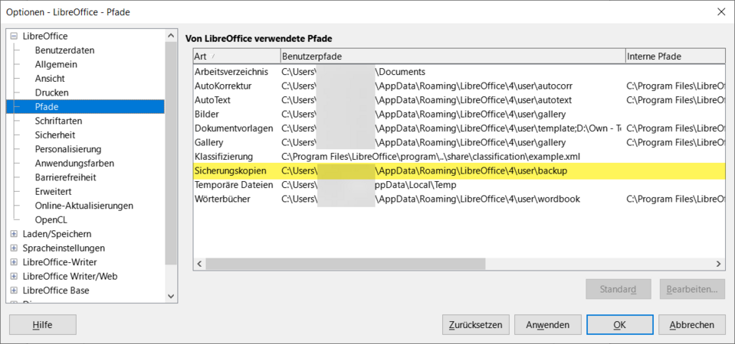735x344 pixels.
Task: Sort paths by Art column header
Action: (x=237, y=56)
